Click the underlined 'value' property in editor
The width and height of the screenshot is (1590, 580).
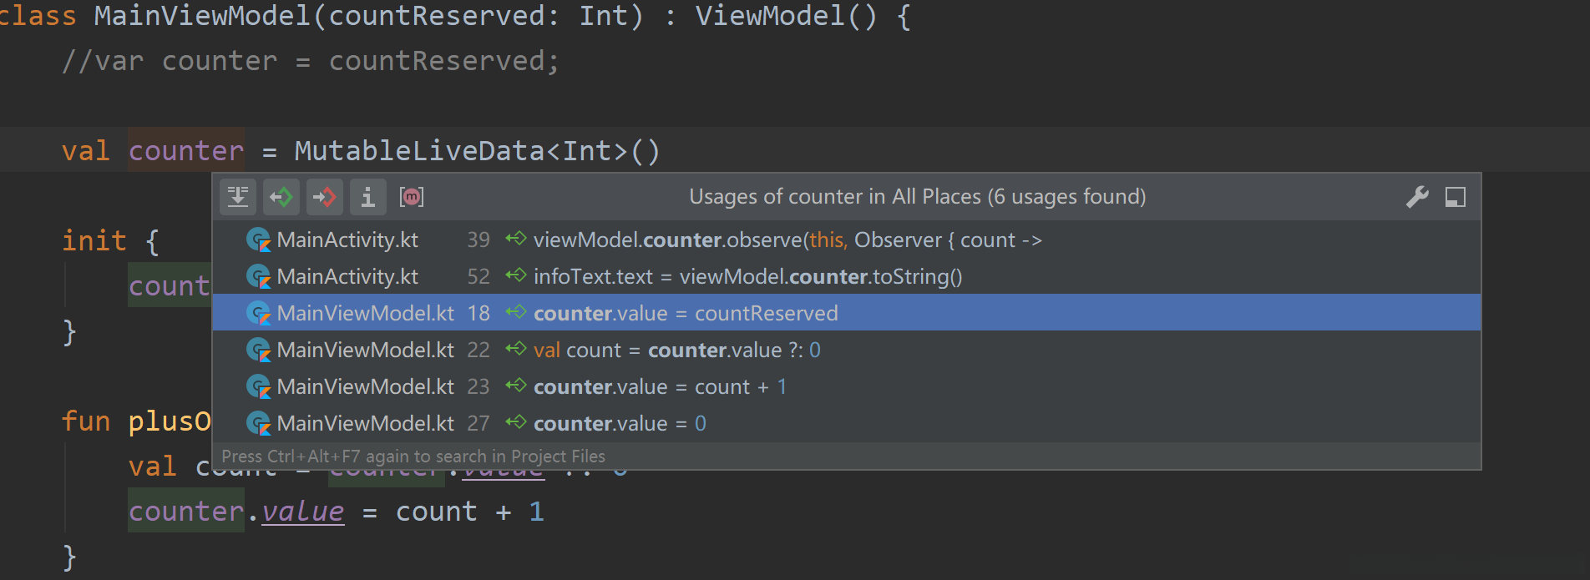[302, 512]
